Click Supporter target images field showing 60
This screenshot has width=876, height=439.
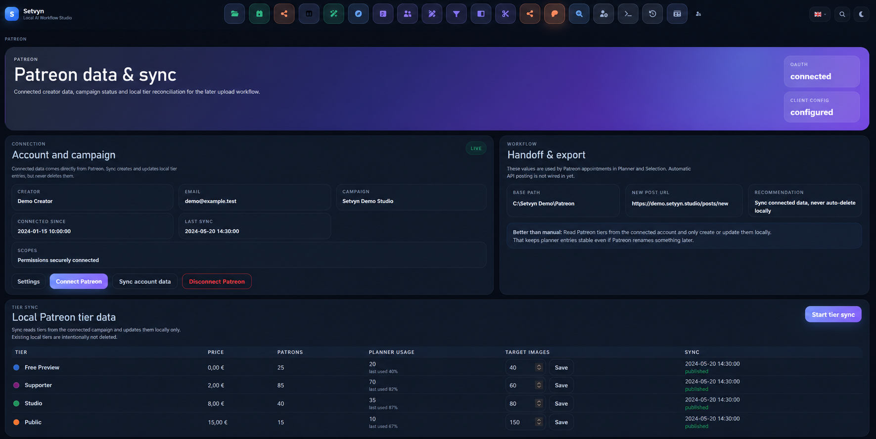pyautogui.click(x=525, y=385)
